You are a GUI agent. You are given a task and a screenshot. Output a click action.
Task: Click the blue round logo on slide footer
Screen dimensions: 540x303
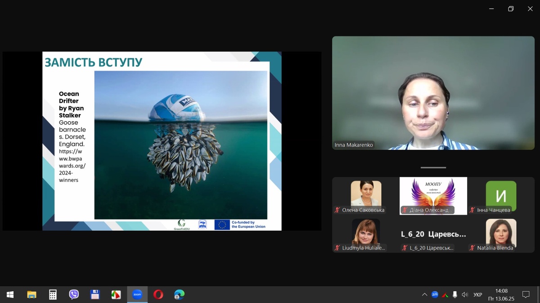pos(202,224)
